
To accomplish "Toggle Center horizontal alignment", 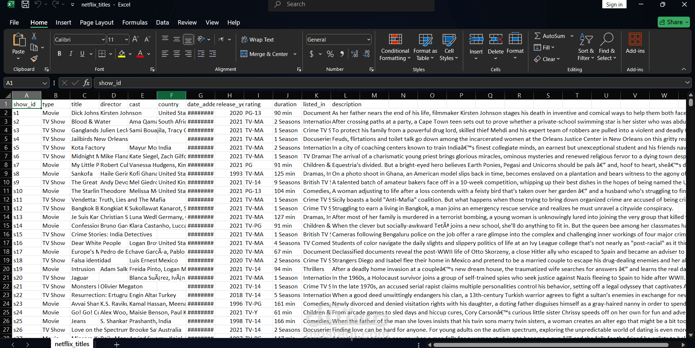I will [177, 54].
